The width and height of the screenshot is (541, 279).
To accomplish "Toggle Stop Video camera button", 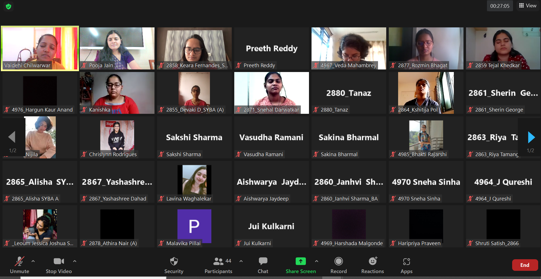I will [x=59, y=261].
